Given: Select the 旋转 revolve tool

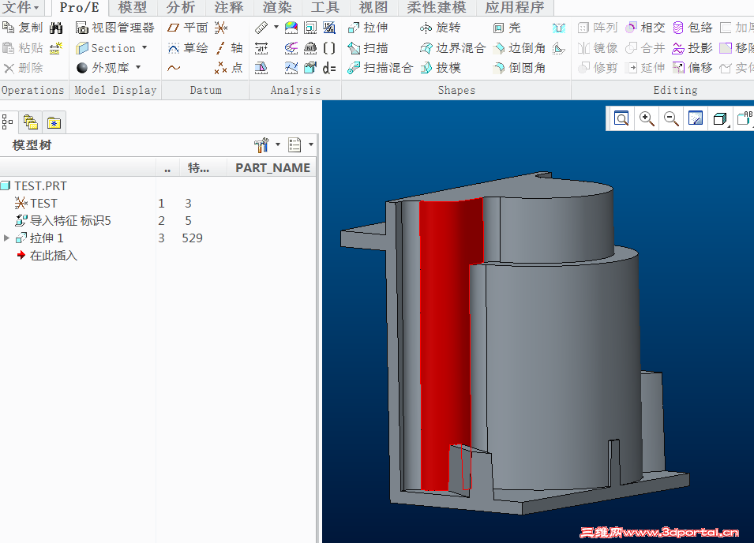Looking at the screenshot, I should [441, 28].
